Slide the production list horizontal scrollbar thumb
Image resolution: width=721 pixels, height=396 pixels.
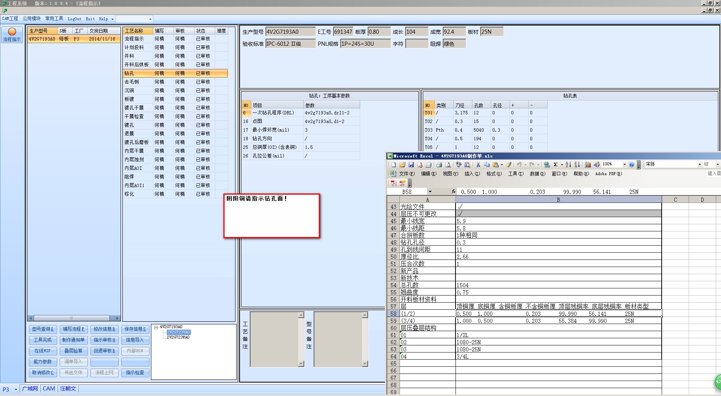[71, 318]
